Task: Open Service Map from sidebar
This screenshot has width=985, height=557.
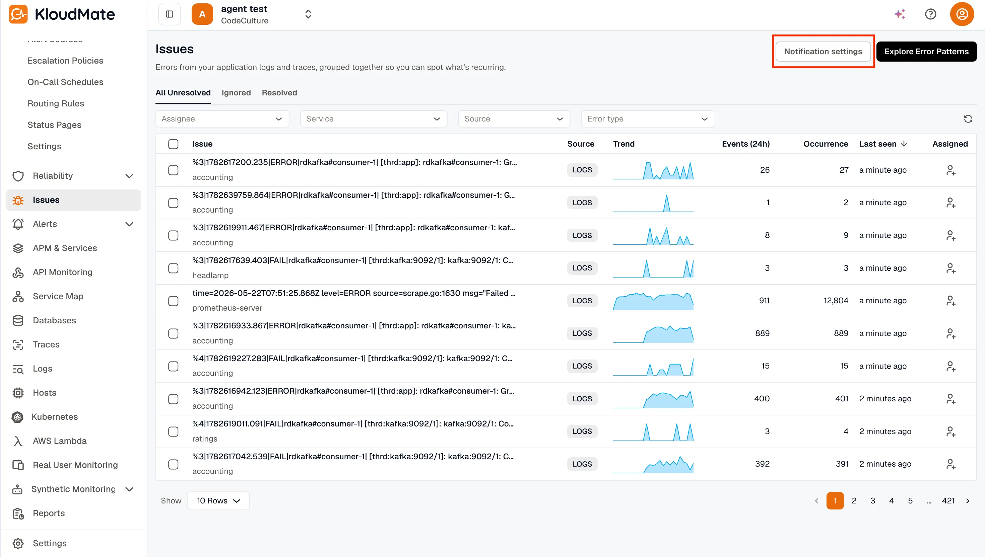Action: (58, 296)
